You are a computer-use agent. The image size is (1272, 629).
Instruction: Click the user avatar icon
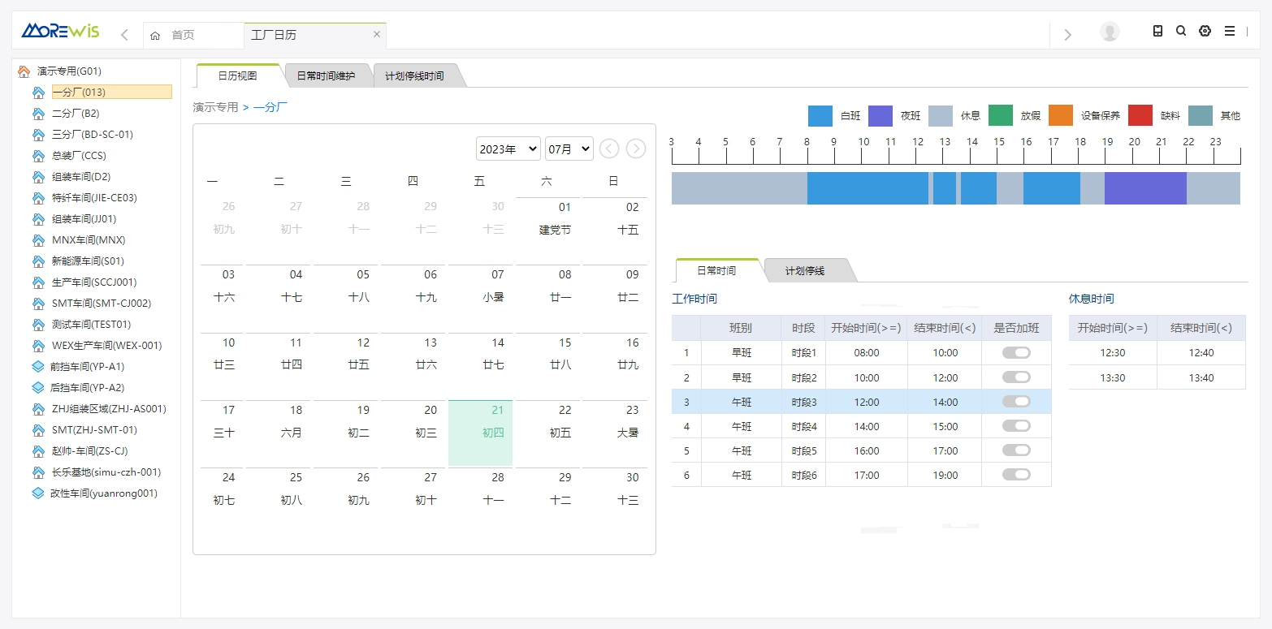pyautogui.click(x=1109, y=32)
